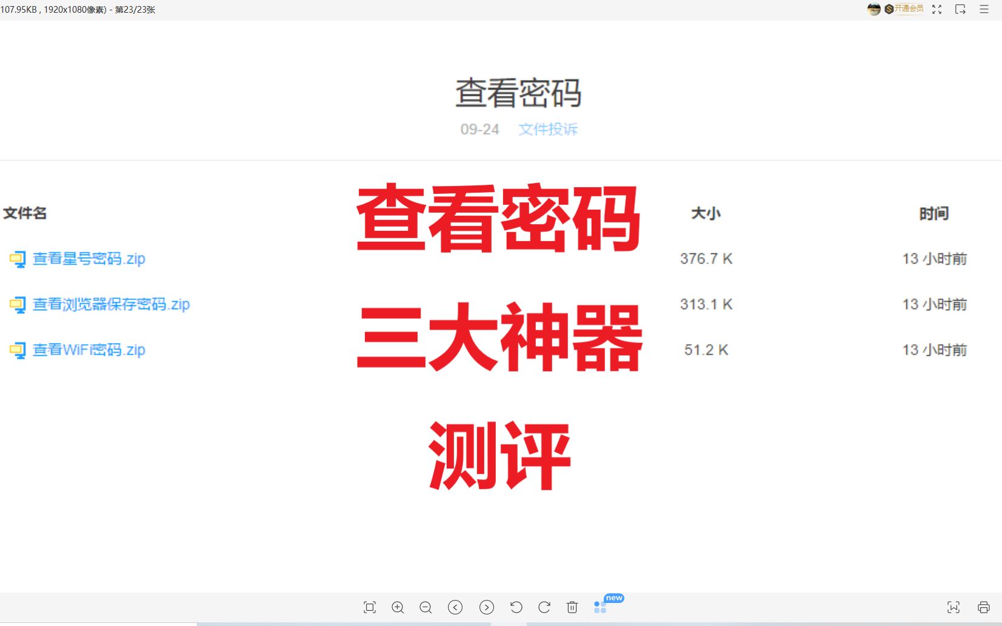The width and height of the screenshot is (1002, 626).
Task: Print the image via the printer icon
Action: coord(983,607)
